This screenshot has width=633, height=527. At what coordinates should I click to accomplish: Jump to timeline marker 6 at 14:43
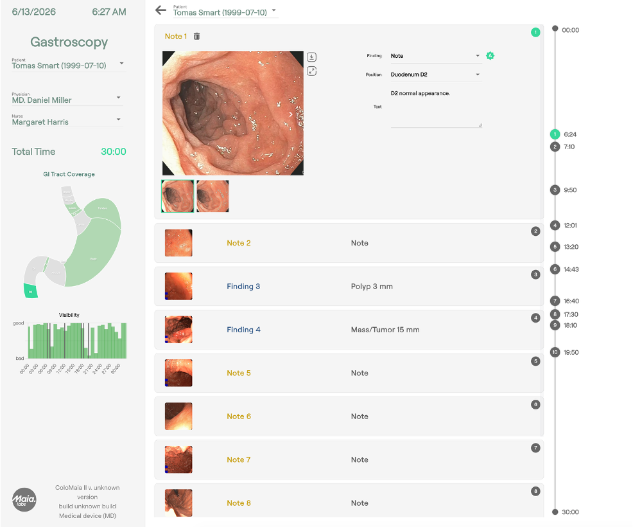point(555,269)
